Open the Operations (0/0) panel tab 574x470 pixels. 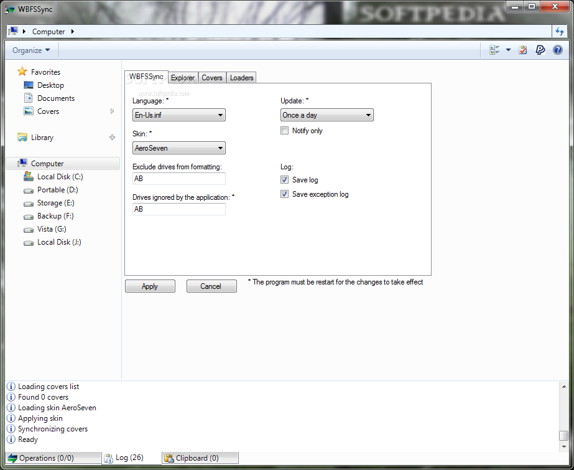click(53, 458)
